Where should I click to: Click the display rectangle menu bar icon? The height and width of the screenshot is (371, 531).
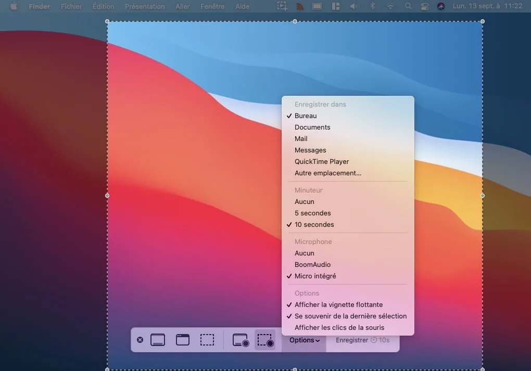pos(318,6)
